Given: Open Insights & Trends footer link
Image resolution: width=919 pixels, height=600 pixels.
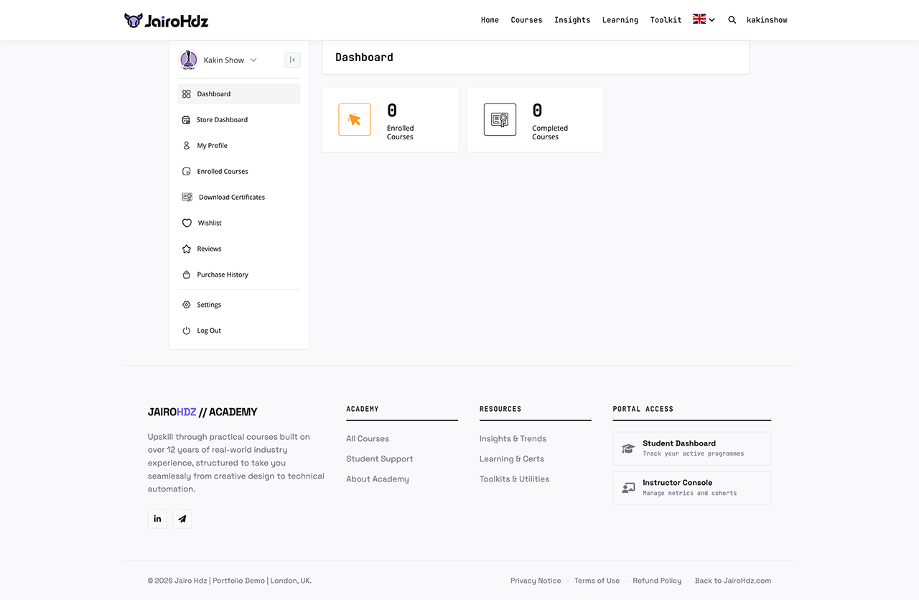Looking at the screenshot, I should [x=513, y=439].
